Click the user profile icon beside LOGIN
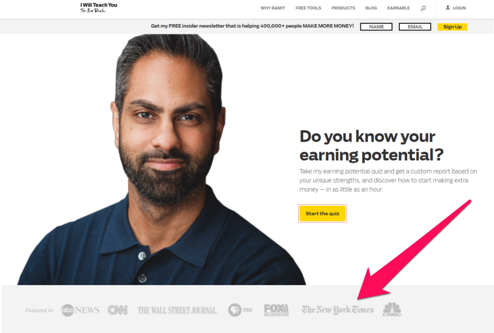 pyautogui.click(x=448, y=8)
